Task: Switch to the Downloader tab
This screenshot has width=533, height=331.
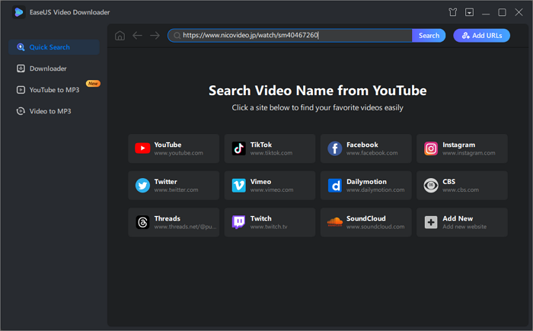Action: (48, 68)
